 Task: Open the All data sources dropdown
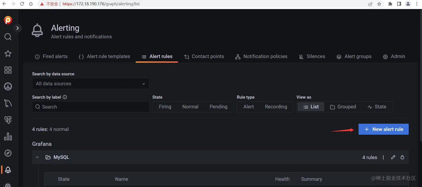[91, 84]
